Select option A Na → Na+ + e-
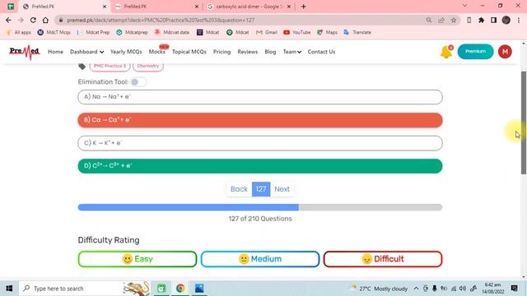 [260, 97]
